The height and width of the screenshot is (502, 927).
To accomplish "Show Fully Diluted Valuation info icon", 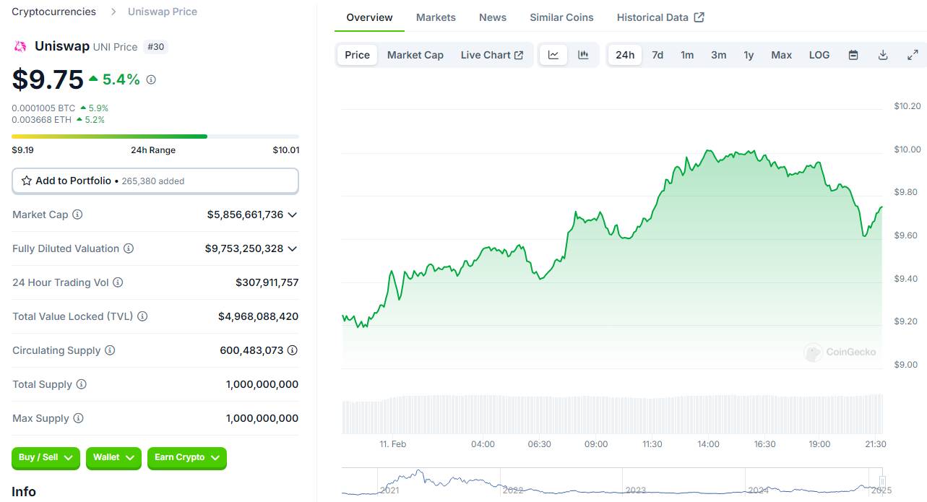I will [129, 248].
